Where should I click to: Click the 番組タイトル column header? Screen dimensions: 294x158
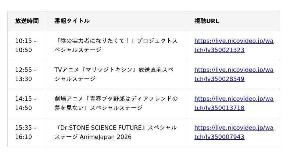tap(72, 21)
